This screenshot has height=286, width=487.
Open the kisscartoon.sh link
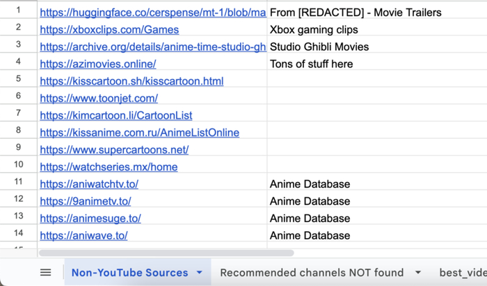131,81
